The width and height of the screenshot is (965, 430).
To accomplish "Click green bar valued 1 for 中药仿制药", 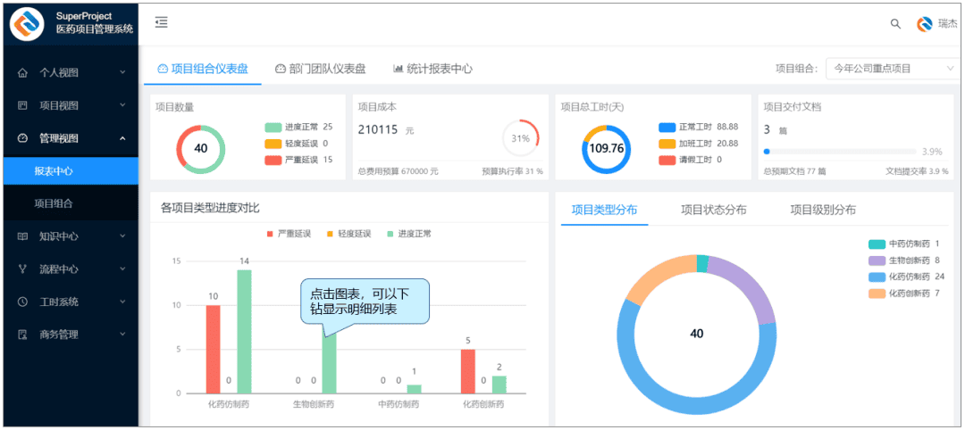I will point(415,390).
